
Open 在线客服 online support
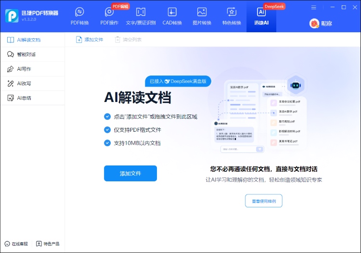pyautogui.click(x=16, y=244)
